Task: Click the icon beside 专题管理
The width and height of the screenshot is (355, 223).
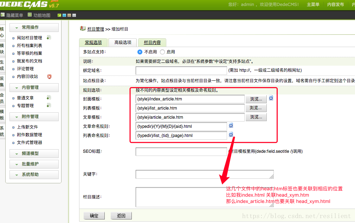Action: pos(48,105)
